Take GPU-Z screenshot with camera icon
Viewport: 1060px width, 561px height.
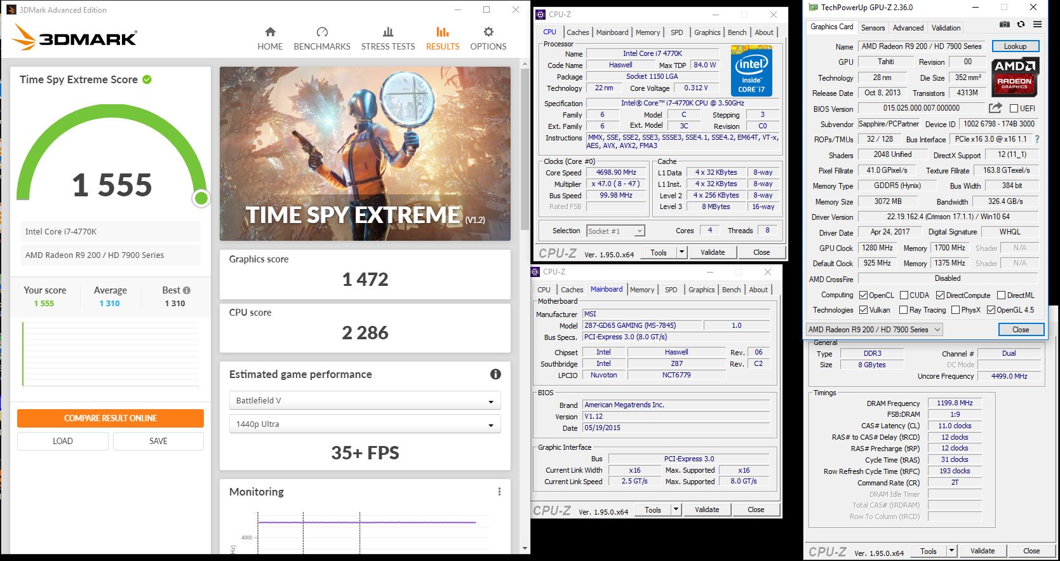click(1005, 24)
